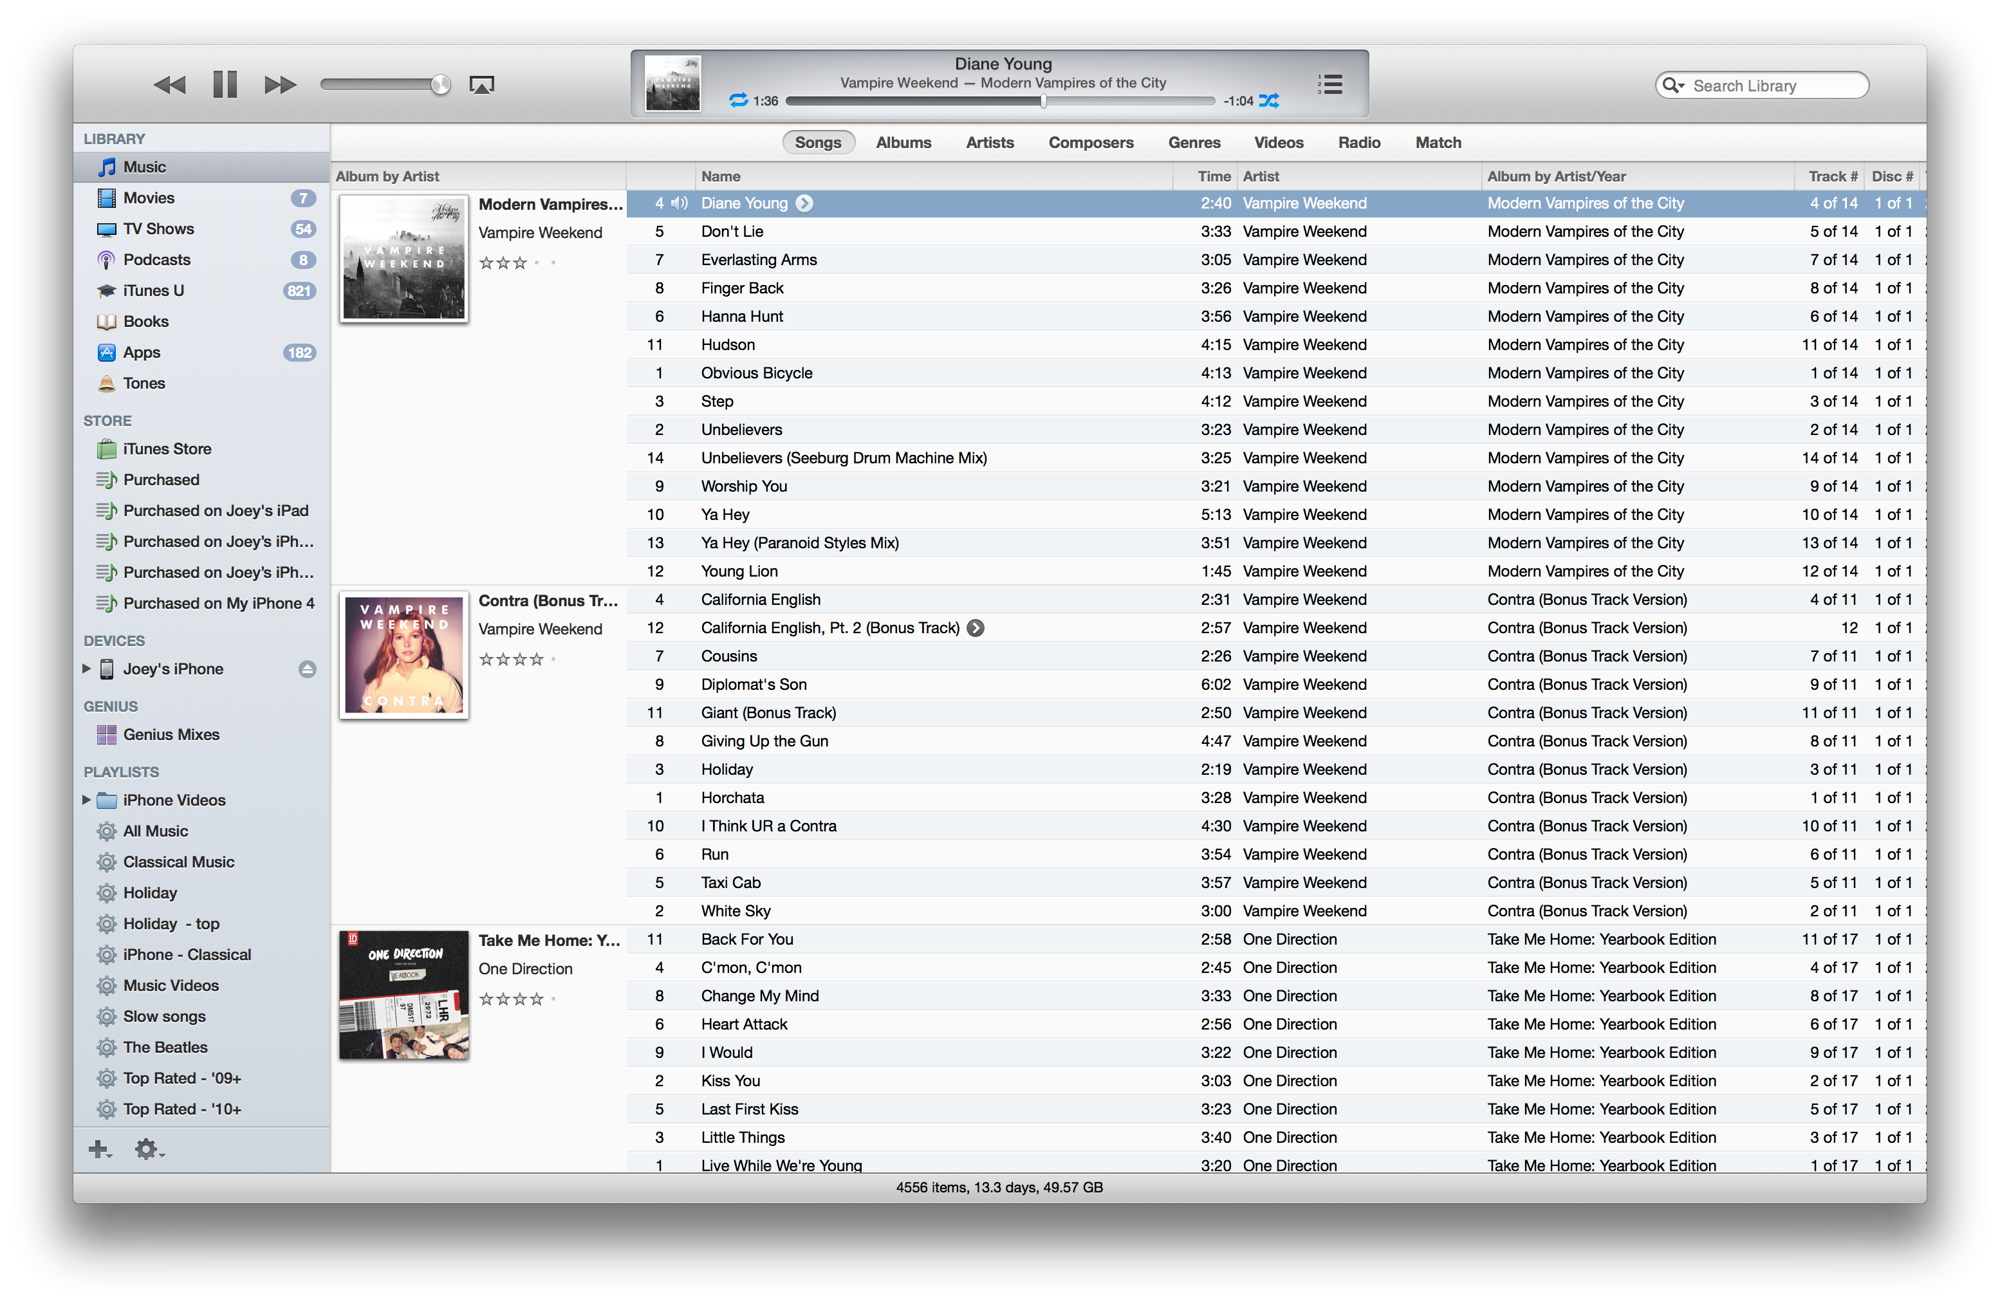This screenshot has height=1305, width=2000.
Task: Select the Modern Vampires of the City artwork
Action: click(x=404, y=259)
